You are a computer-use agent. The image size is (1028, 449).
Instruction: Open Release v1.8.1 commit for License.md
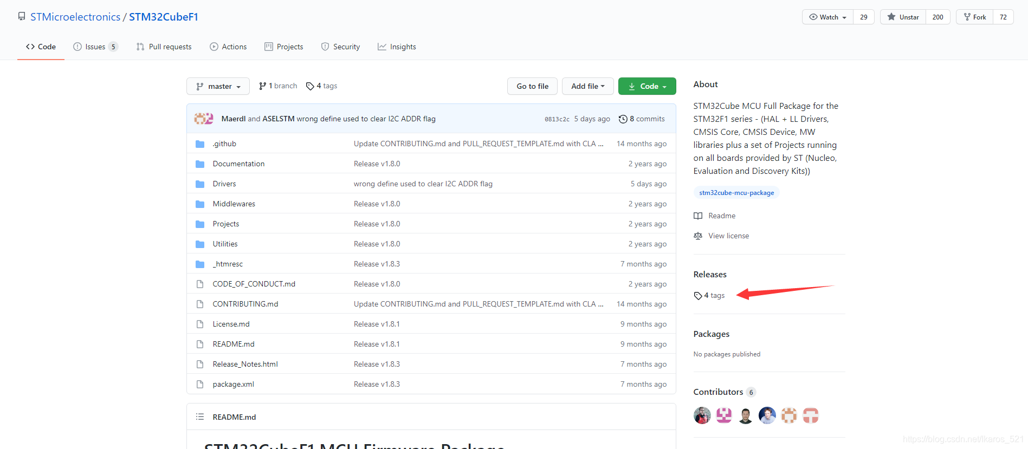[x=377, y=324]
